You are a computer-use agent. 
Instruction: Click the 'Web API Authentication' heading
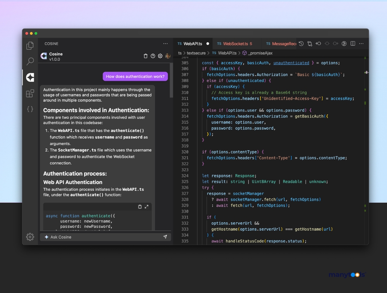click(73, 182)
